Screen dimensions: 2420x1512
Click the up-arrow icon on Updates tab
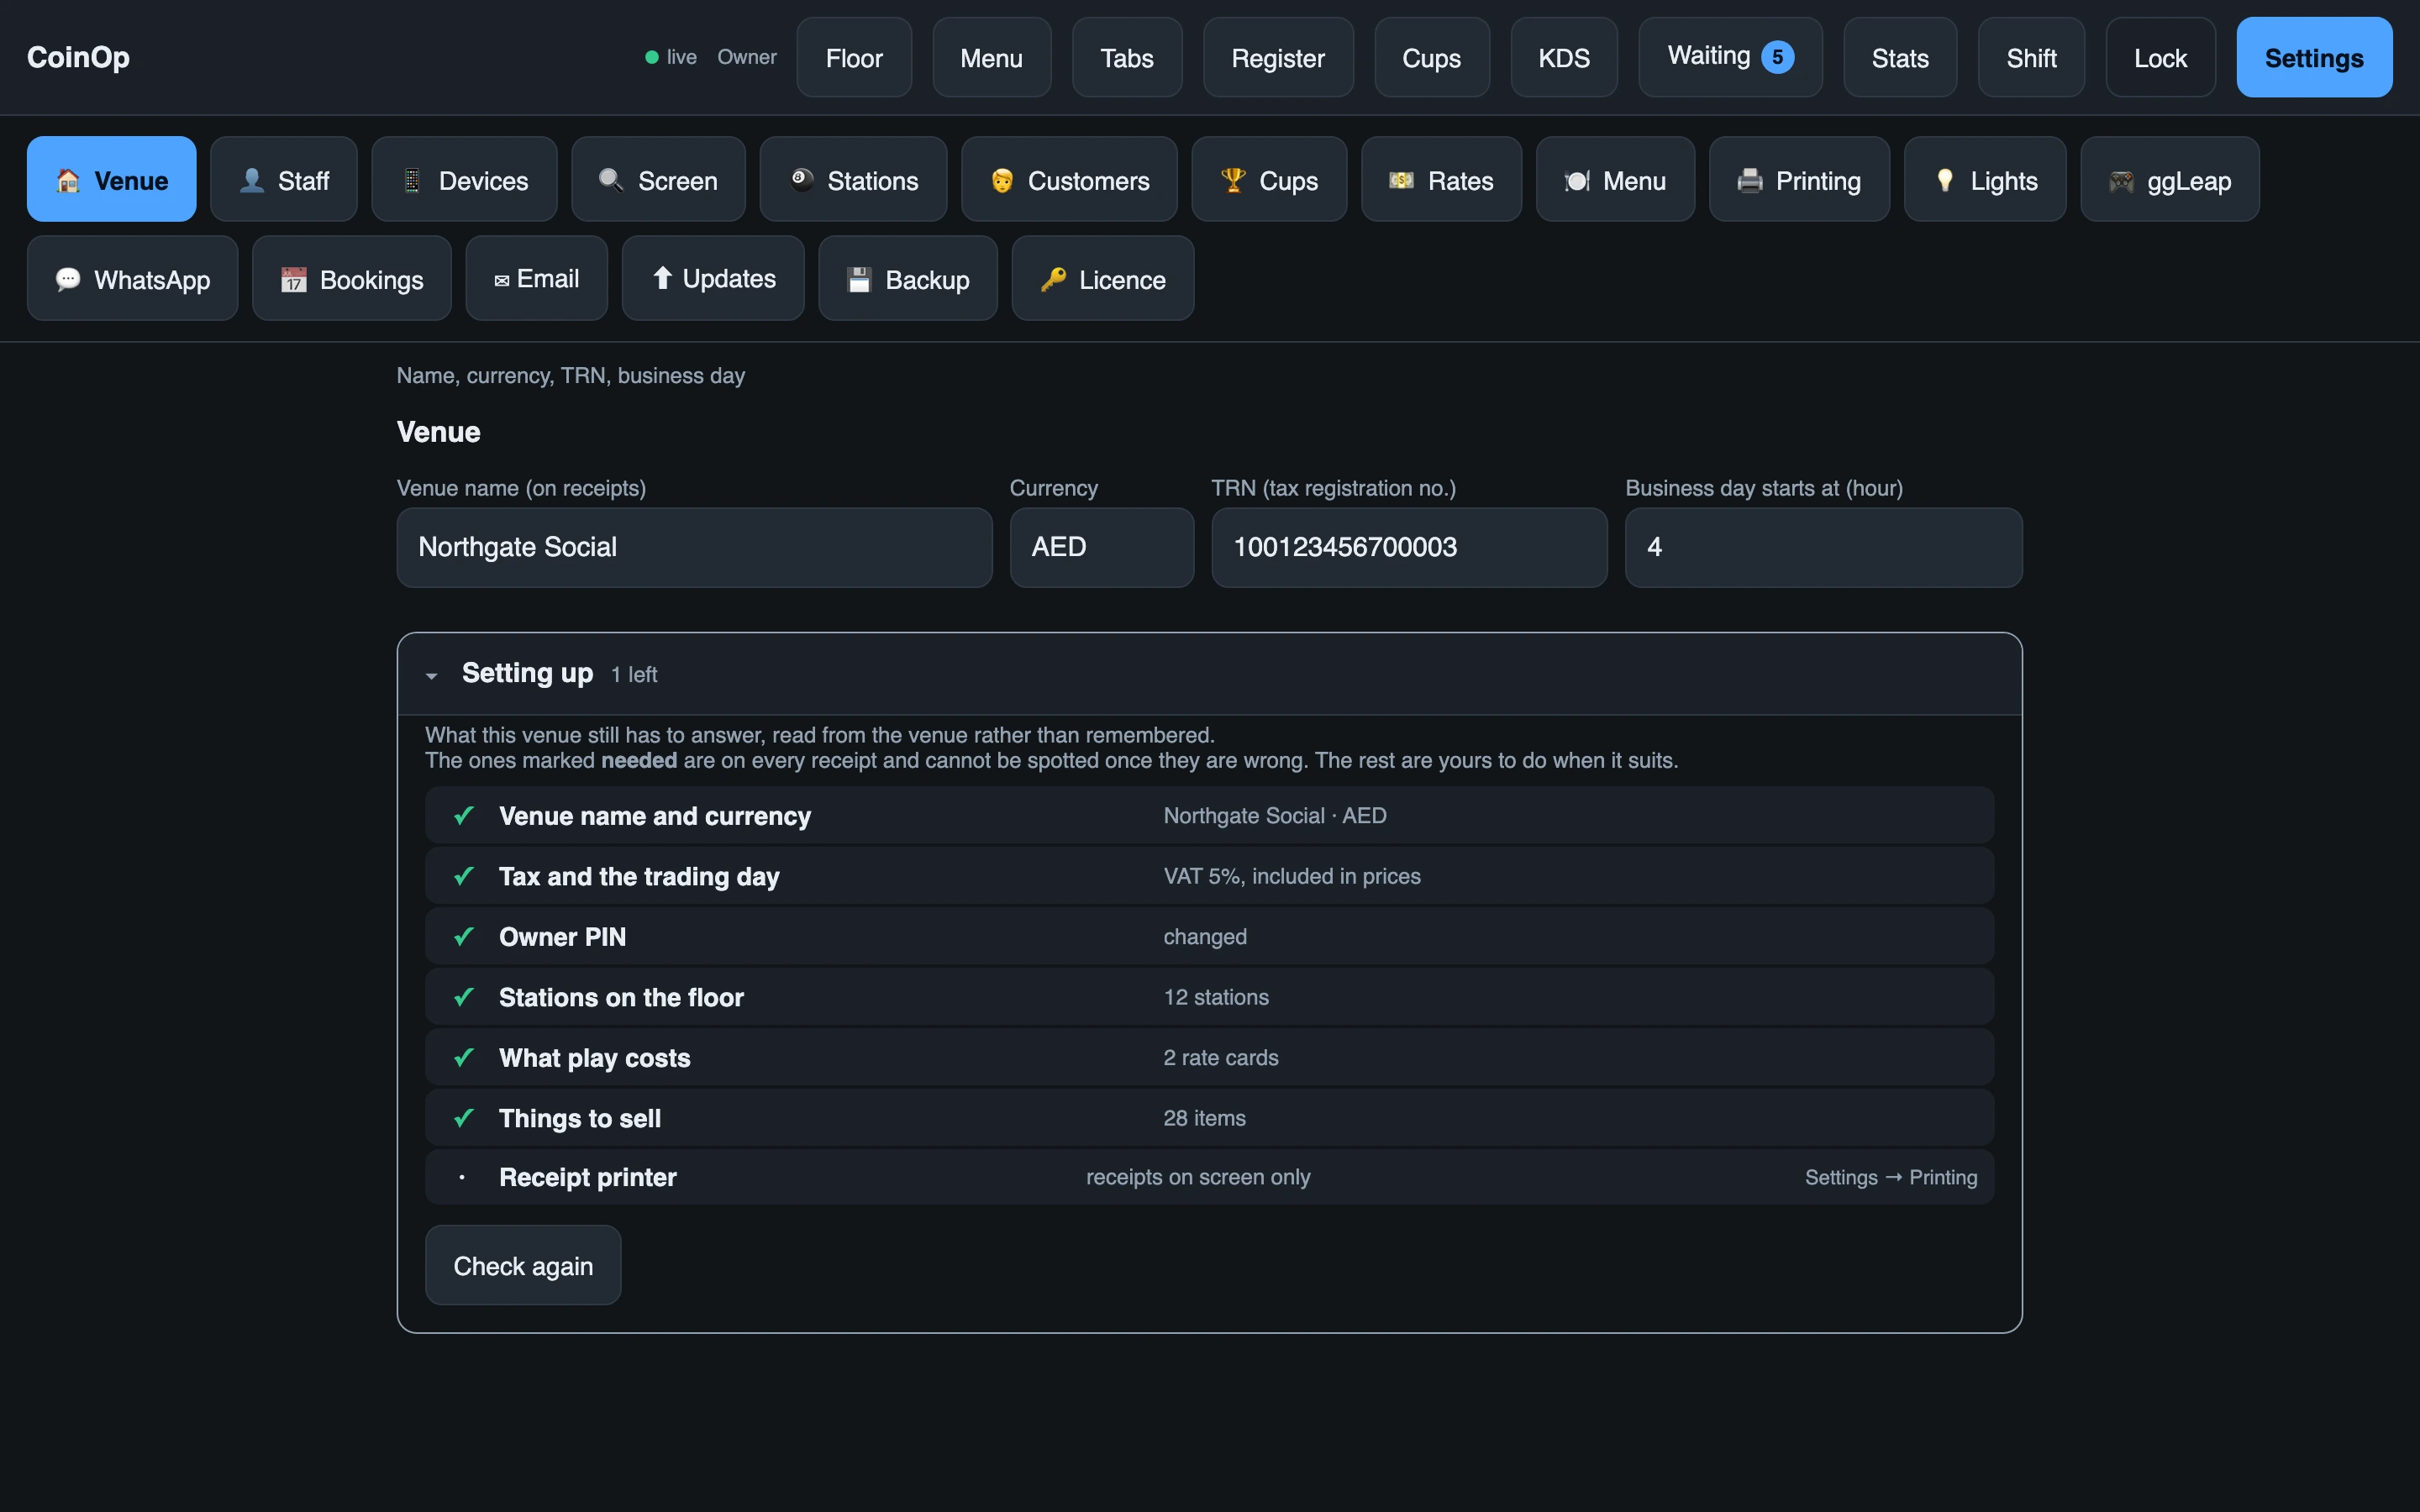tap(662, 278)
